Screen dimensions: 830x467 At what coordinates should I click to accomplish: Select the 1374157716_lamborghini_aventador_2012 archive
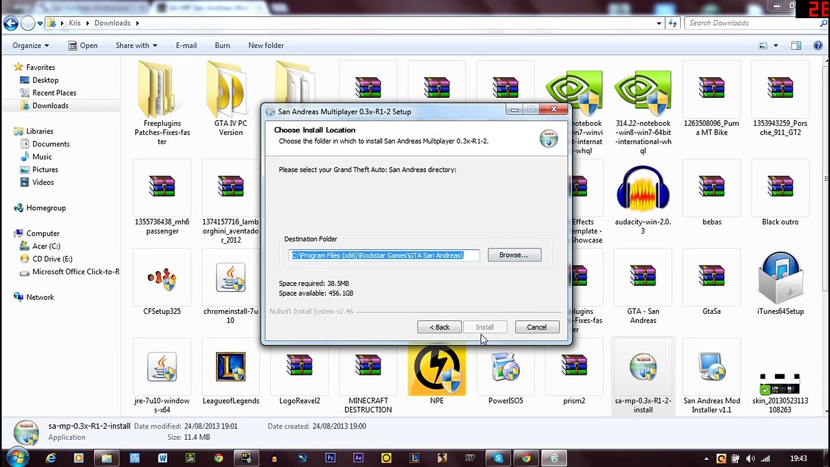[231, 202]
